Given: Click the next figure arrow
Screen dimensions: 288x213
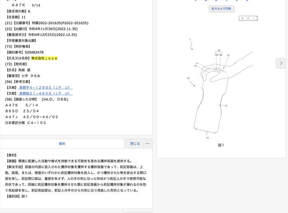Looking at the screenshot, I should [281, 63].
